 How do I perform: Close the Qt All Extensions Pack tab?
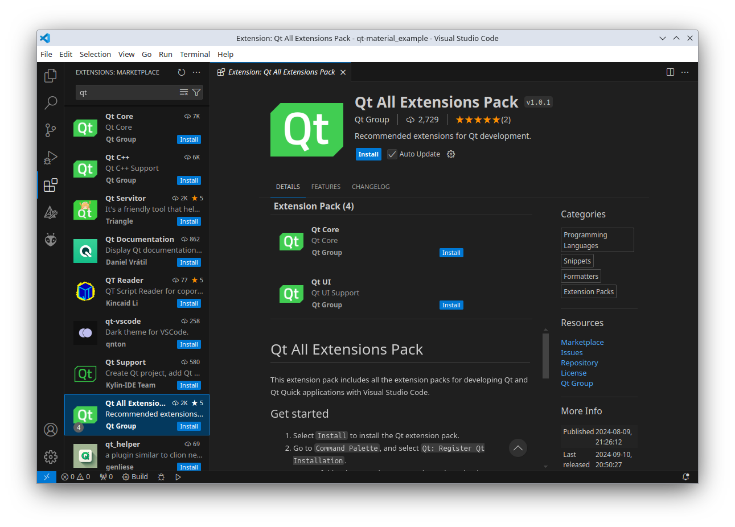pyautogui.click(x=343, y=72)
